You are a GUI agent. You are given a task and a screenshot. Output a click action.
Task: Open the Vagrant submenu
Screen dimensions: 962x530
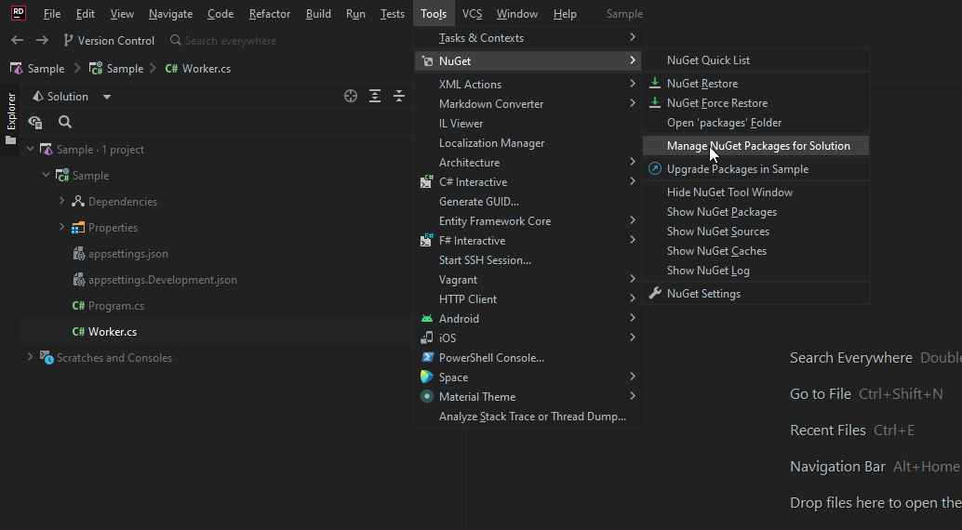coord(529,279)
